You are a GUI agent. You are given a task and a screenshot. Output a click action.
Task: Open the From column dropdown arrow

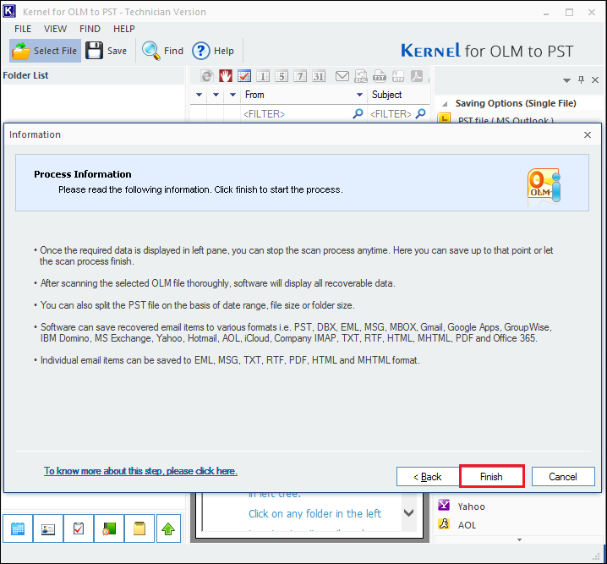click(x=359, y=95)
